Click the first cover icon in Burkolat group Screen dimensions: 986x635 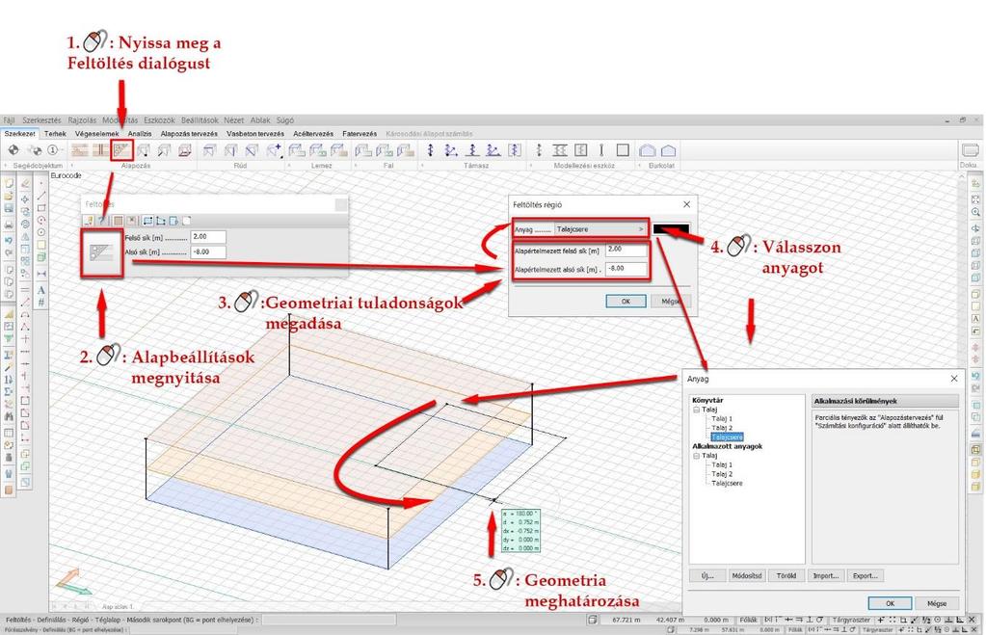(x=647, y=150)
